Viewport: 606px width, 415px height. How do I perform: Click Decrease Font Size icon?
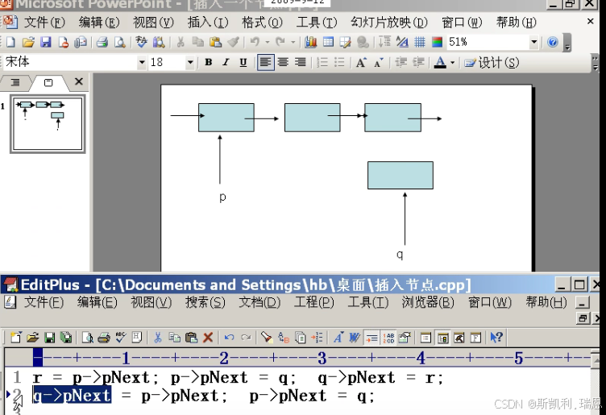point(379,62)
